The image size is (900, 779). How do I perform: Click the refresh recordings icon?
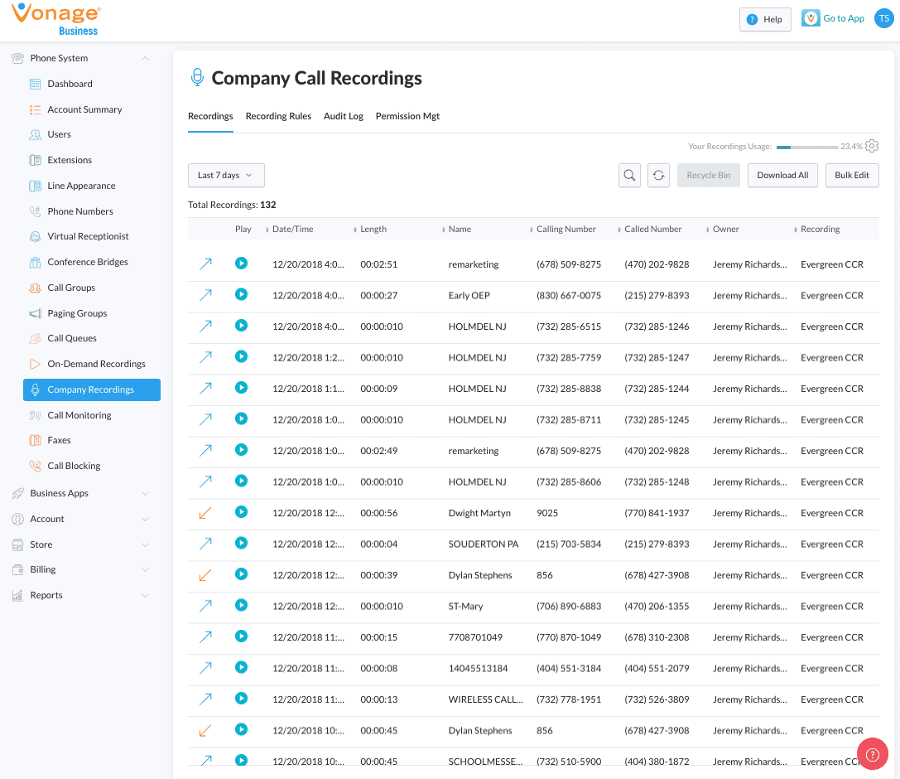click(x=658, y=176)
